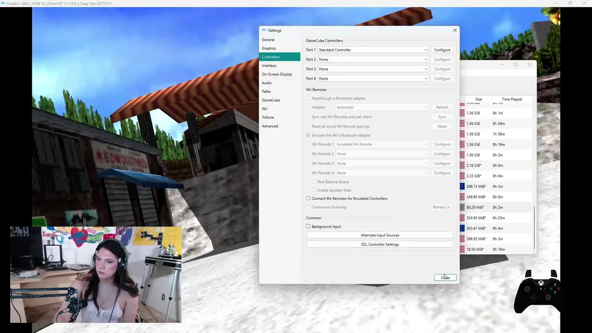
Task: Click Configure for Wii Remote 3
Action: 442,163
